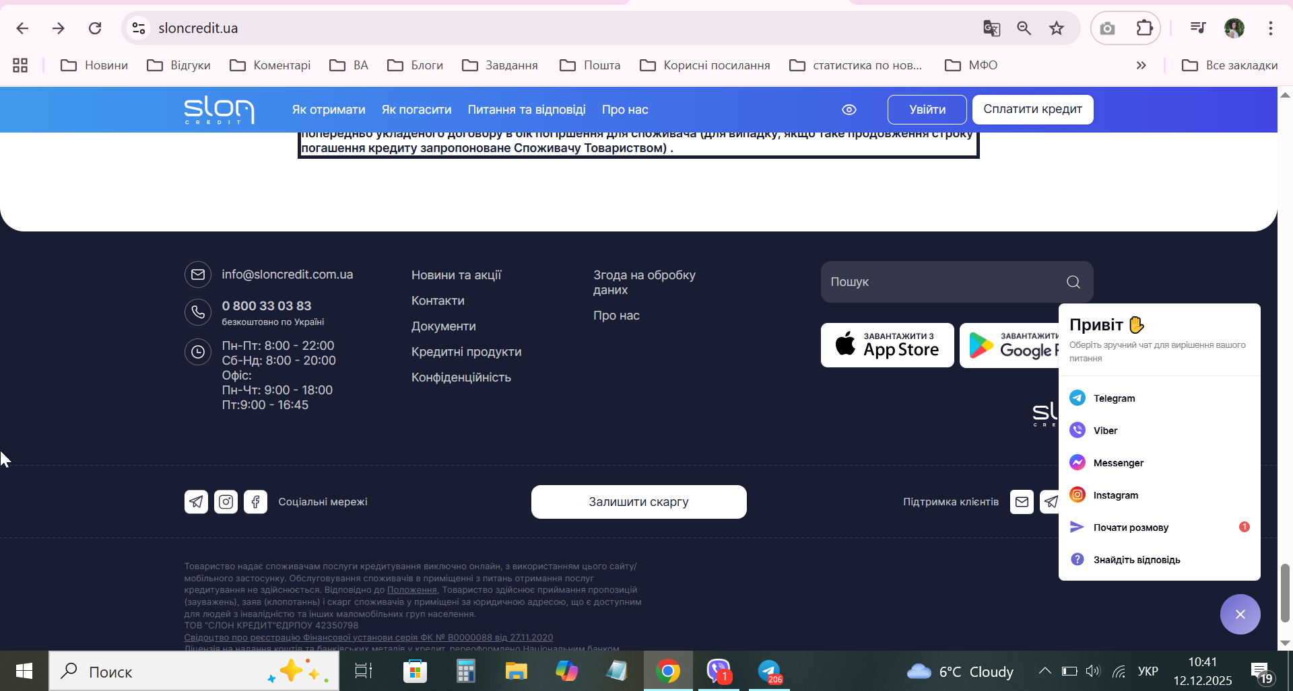The image size is (1293, 691).
Task: Open Питання та відповіді in site navigation
Action: [x=527, y=110]
